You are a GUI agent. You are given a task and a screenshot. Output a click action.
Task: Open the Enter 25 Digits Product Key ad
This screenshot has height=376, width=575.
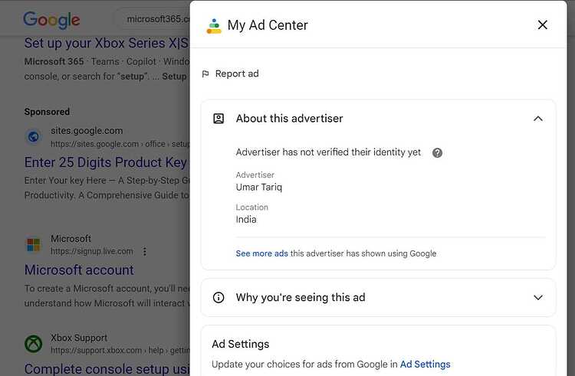(x=106, y=162)
